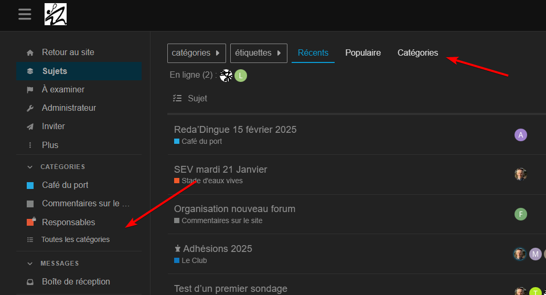Click the wrench icon beside Administrateur

coord(30,108)
